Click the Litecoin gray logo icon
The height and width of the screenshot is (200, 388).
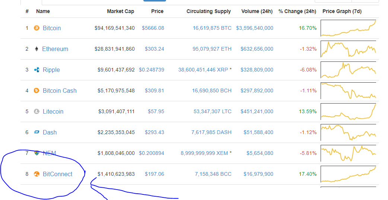click(x=36, y=111)
